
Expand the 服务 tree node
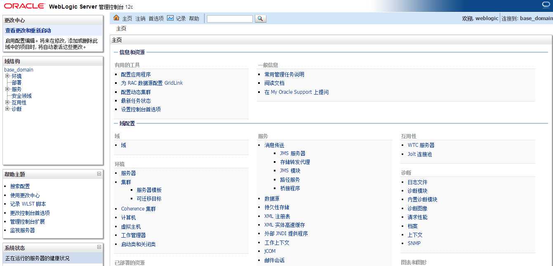click(x=7, y=89)
